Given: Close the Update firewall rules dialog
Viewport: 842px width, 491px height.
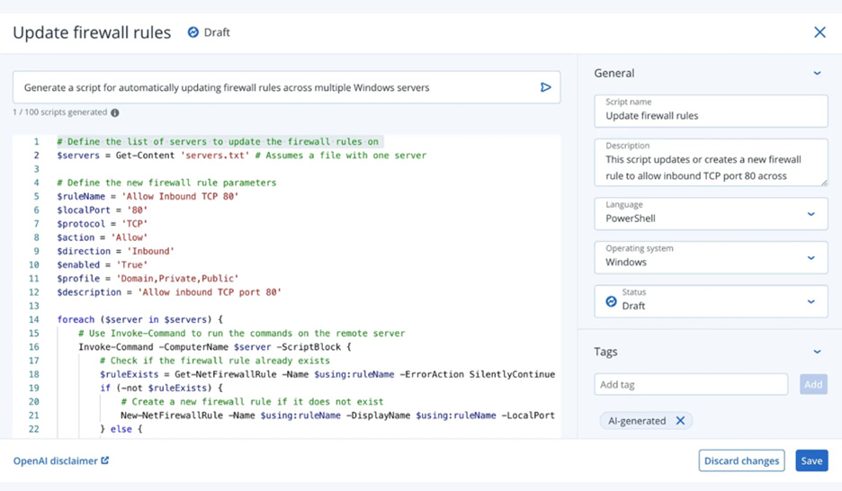Looking at the screenshot, I should (820, 32).
